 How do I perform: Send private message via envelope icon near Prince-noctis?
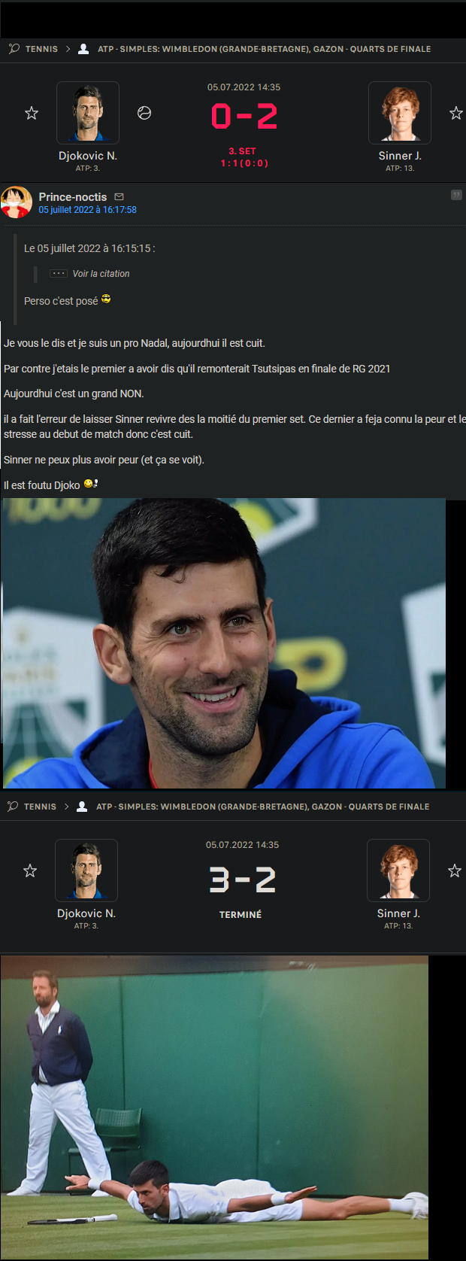[119, 197]
